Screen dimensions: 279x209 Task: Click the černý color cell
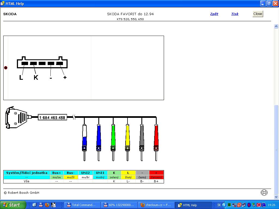point(142,177)
